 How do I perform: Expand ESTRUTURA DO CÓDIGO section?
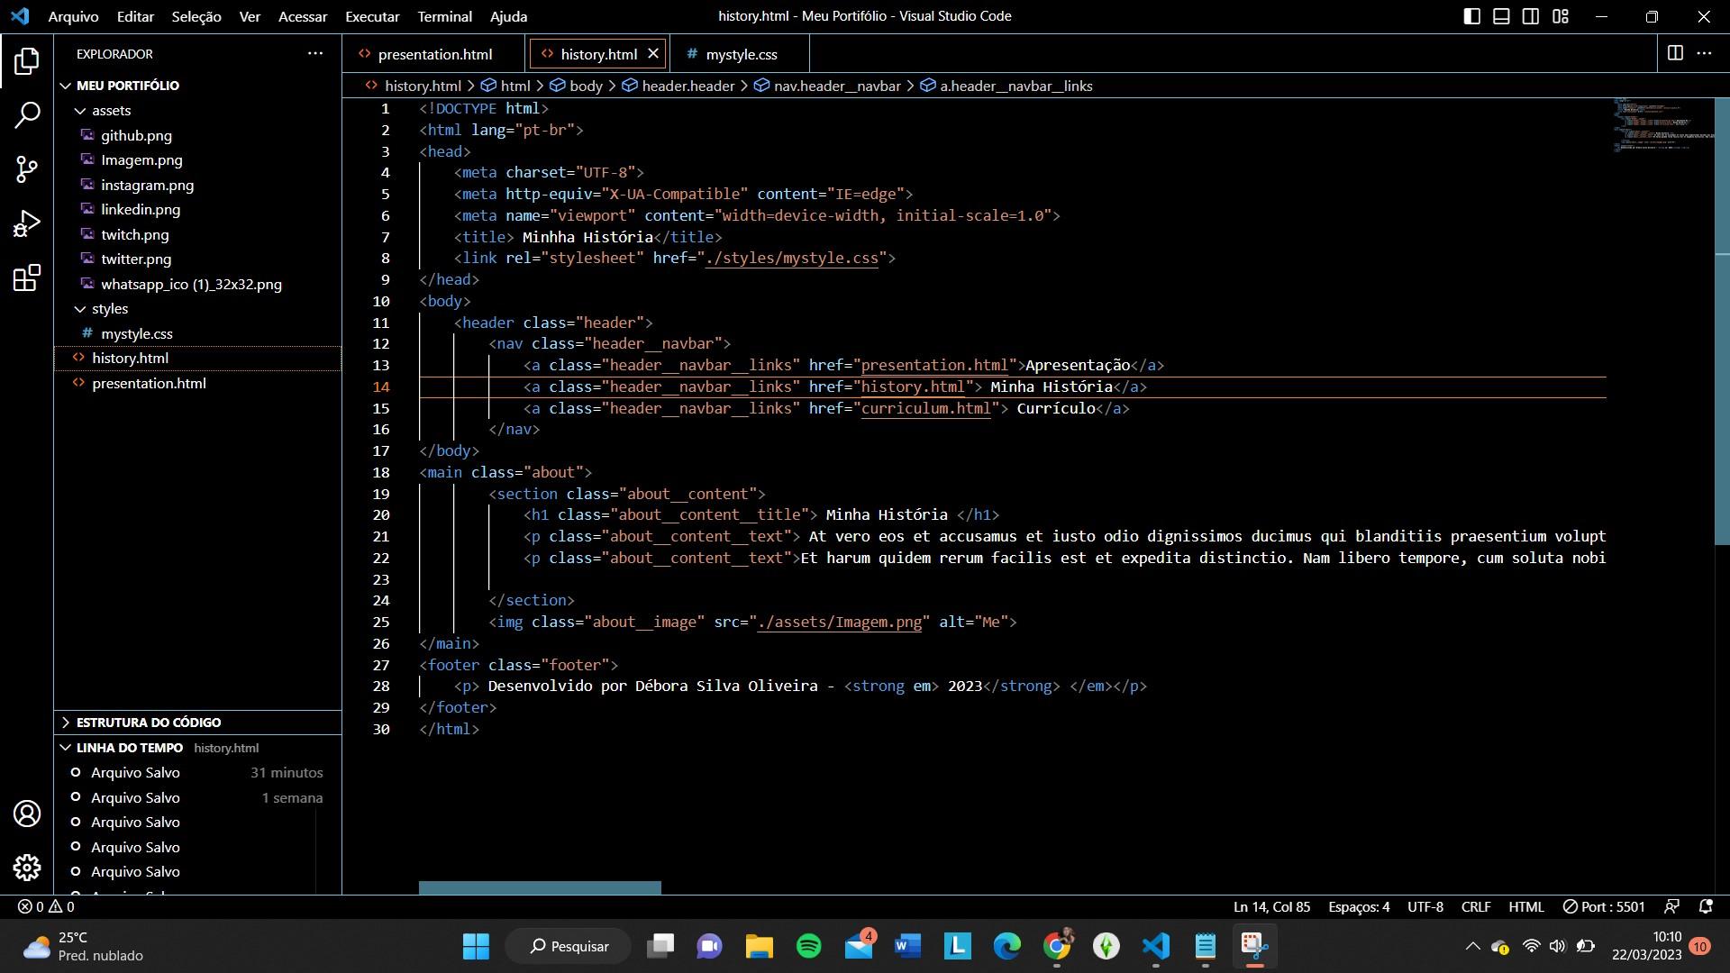(139, 723)
